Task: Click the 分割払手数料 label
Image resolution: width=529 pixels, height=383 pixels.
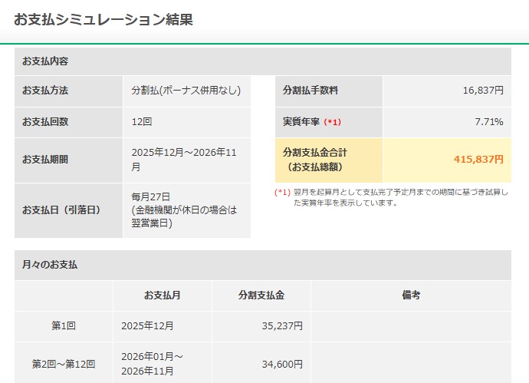Action: (x=310, y=91)
